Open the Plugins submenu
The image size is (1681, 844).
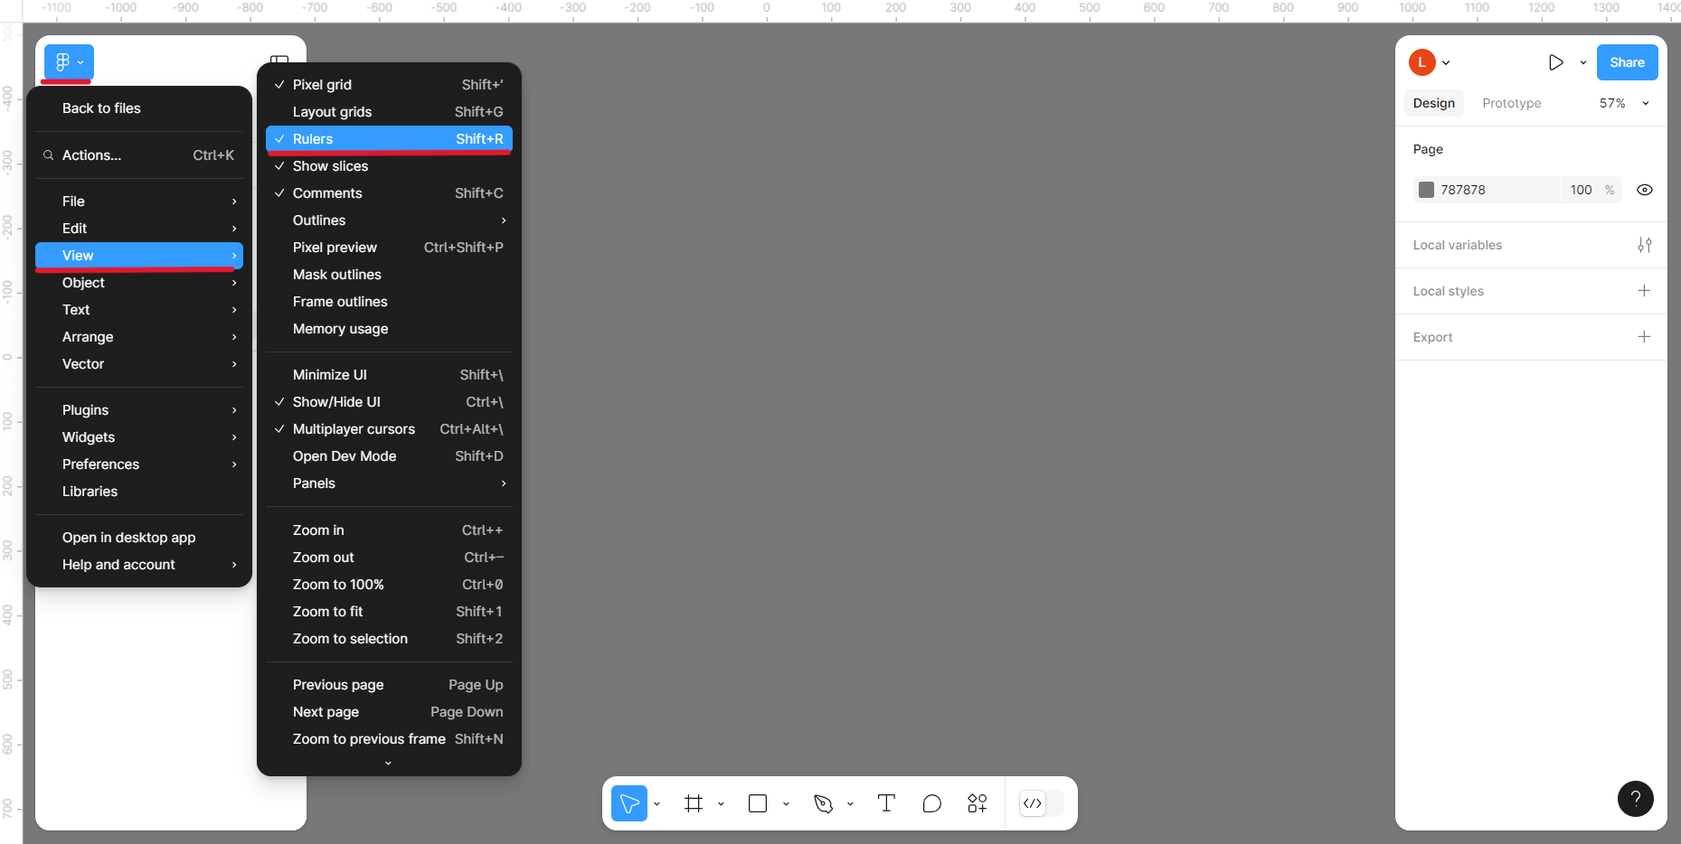(x=139, y=410)
